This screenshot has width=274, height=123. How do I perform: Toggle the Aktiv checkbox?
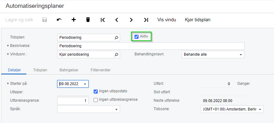tap(136, 37)
